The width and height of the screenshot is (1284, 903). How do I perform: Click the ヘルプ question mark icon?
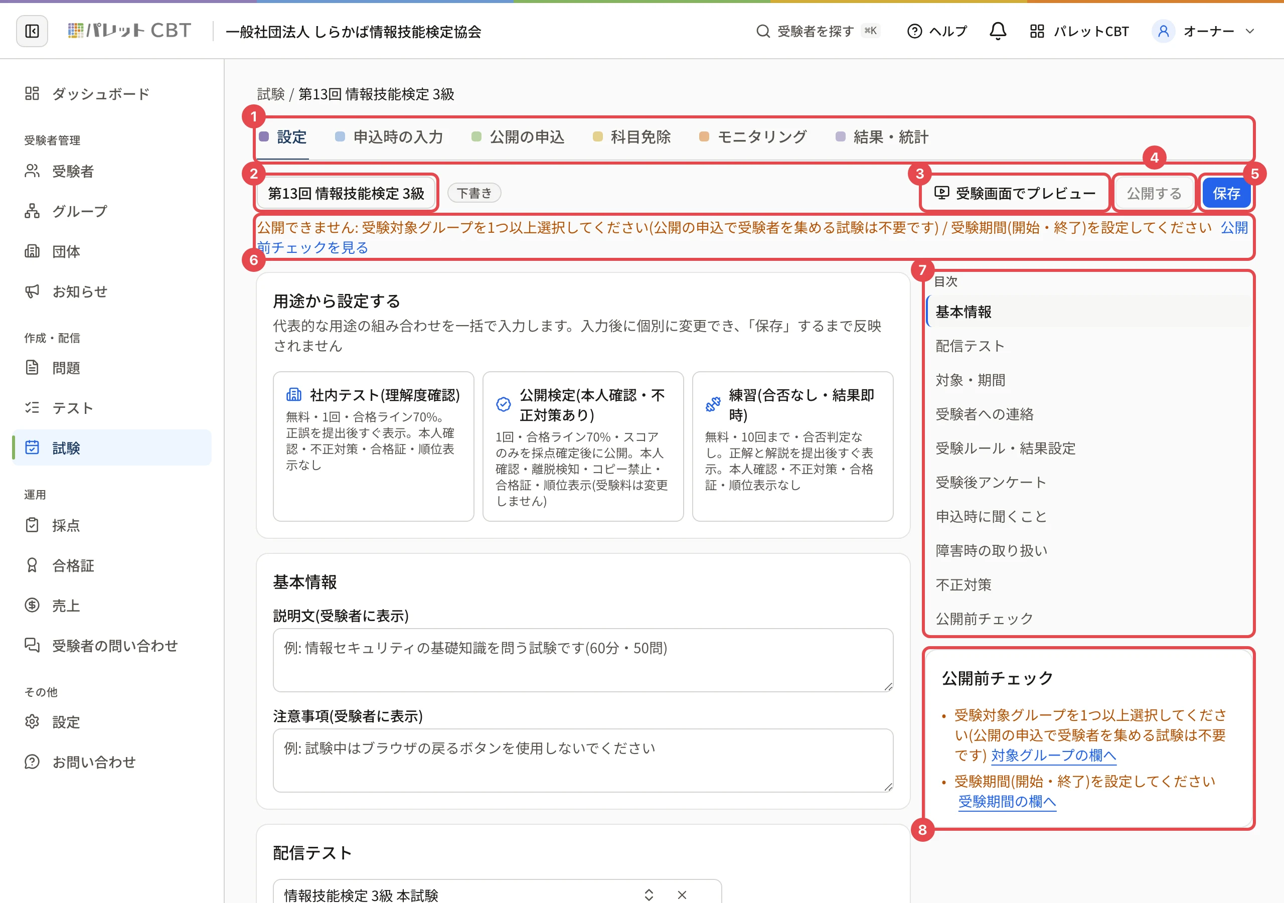[x=914, y=31]
